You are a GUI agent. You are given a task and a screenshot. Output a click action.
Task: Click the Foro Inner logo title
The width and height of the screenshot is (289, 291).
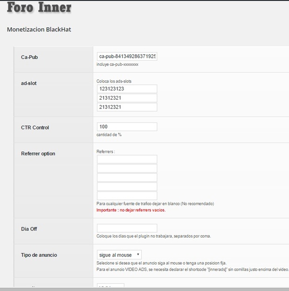(x=39, y=7)
